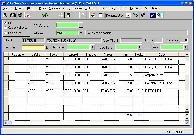Viewport: 194px width, 135px height.
Task: Click the horizontal scrollbar right arrow
Action: [187, 123]
